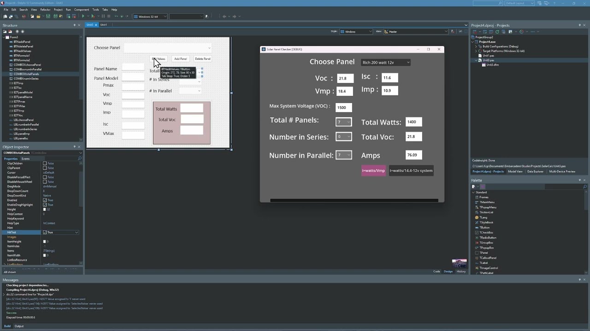Open the Default Layout dropdown in title bar
The image size is (590, 331).
tap(520, 3)
